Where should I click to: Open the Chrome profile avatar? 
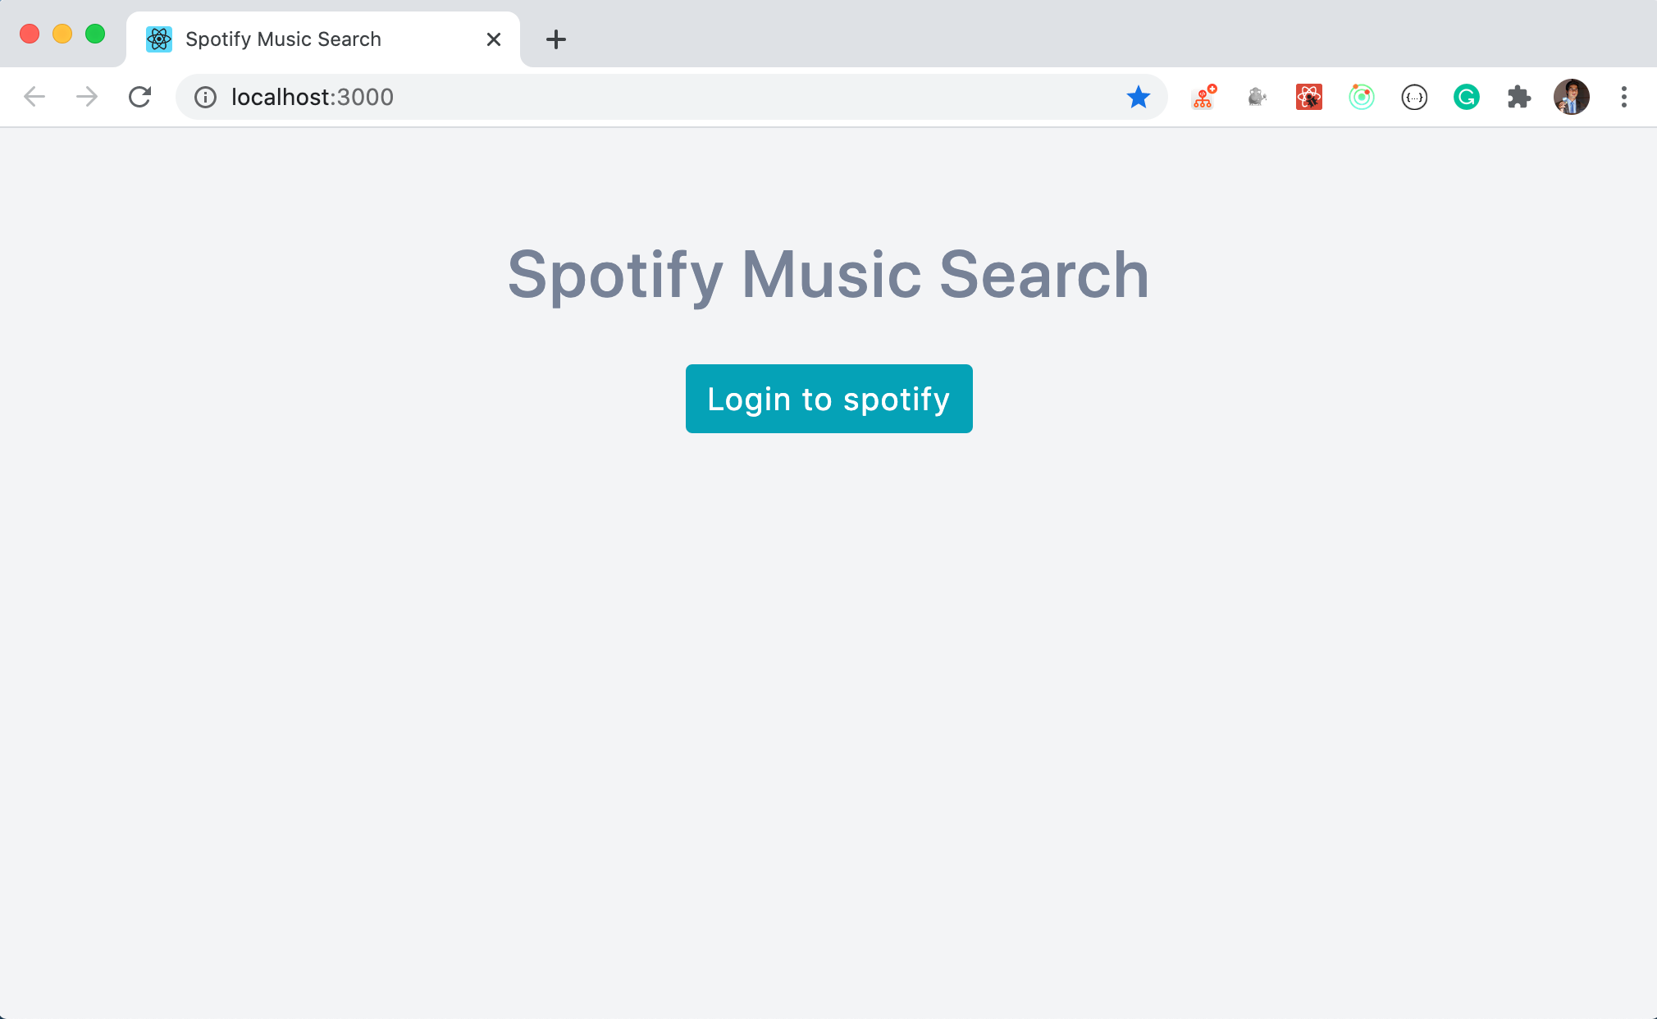tap(1572, 97)
